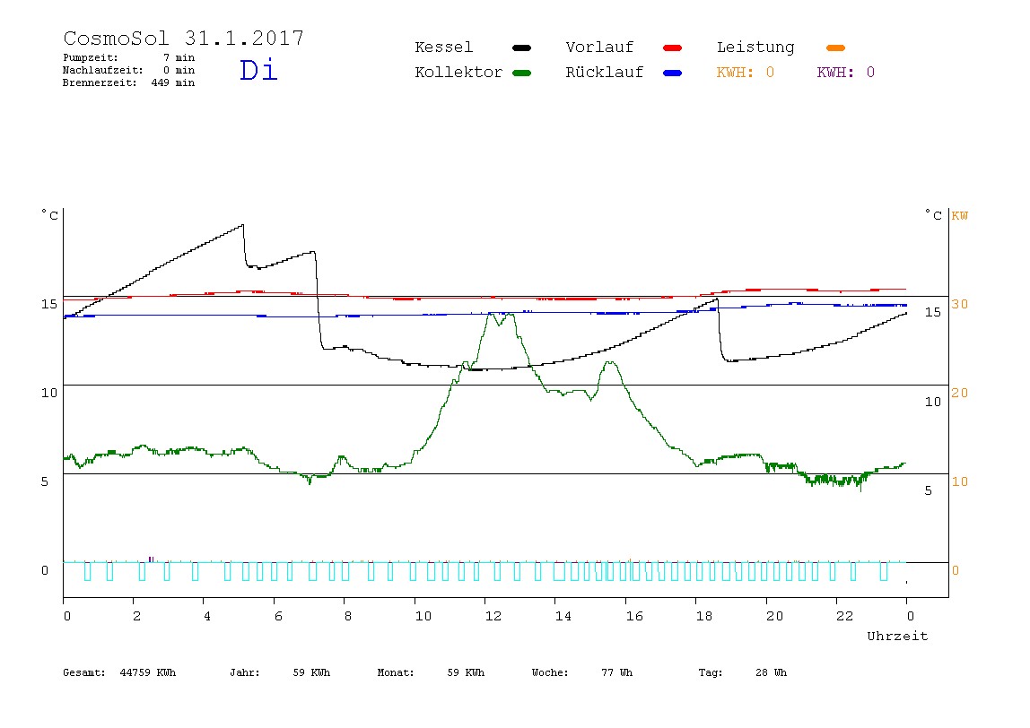Click the orange "KWH: 0" value
Viewport: 1030px width, 728px height.
click(746, 73)
